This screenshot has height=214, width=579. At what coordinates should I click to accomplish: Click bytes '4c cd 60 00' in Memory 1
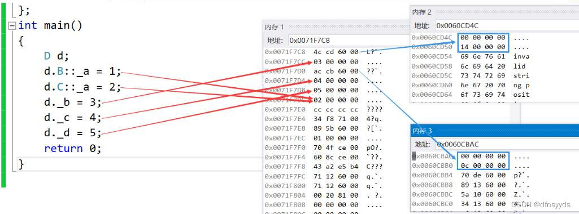coord(336,52)
